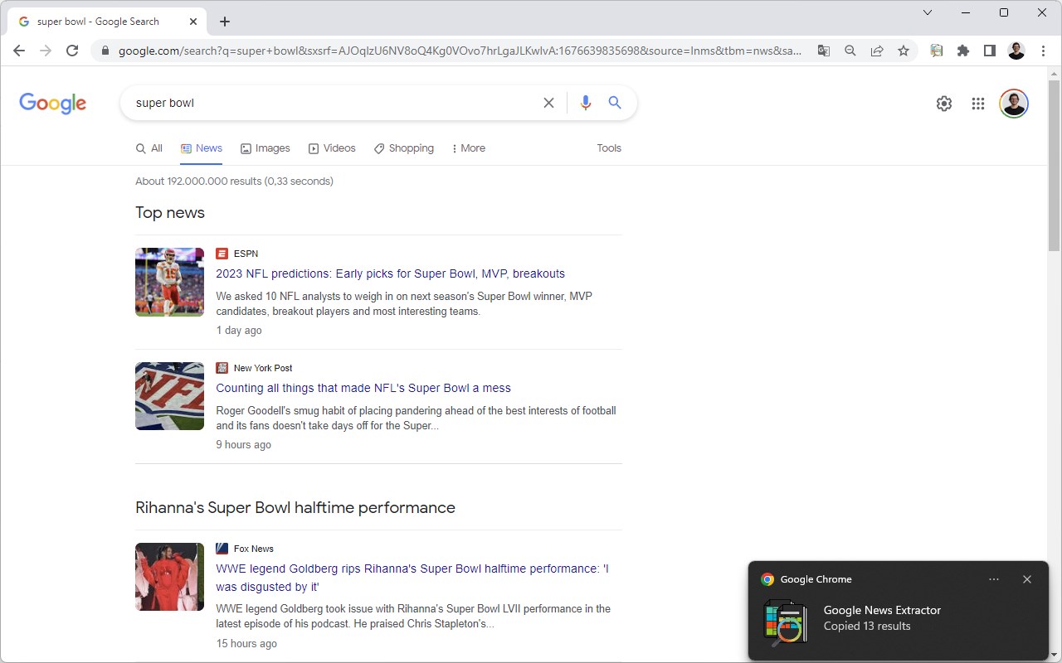Open Chrome profile avatar in toolbar
Screen dimensions: 1062x663
1016,51
